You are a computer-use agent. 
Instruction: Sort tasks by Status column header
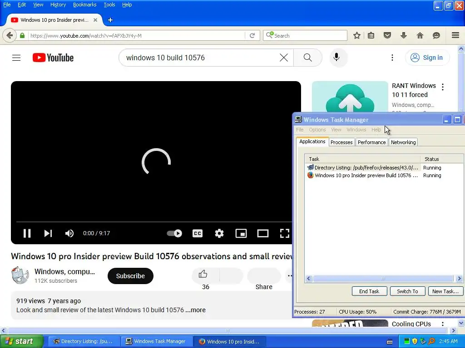point(442,159)
